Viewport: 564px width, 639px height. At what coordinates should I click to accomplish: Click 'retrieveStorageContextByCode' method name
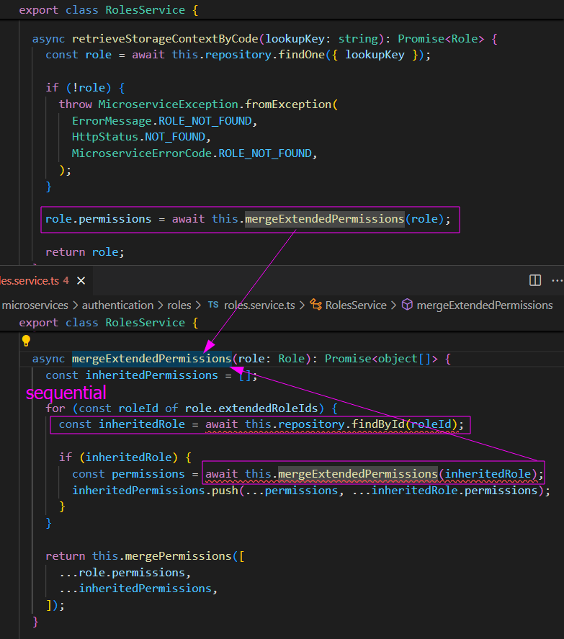165,39
